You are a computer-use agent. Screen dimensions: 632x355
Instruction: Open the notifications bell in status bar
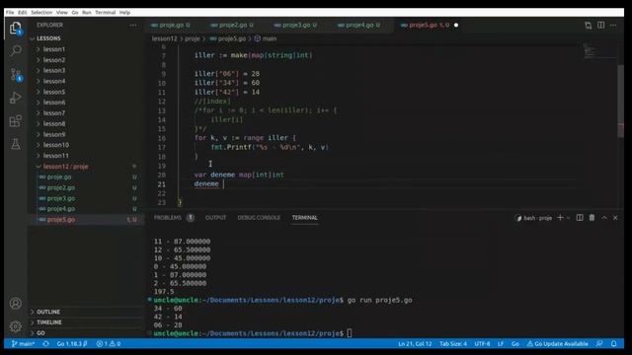[614, 344]
